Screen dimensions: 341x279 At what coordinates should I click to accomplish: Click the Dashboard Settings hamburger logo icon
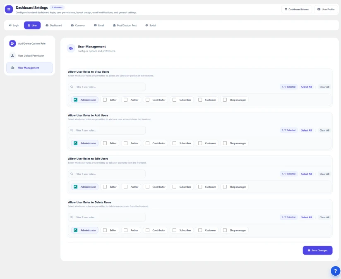(9, 10)
